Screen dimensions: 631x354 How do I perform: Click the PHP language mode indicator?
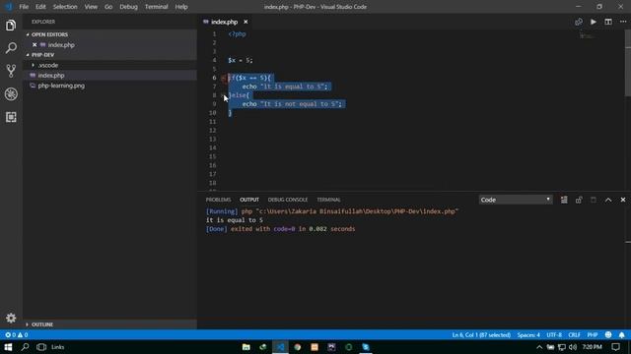[x=593, y=334]
